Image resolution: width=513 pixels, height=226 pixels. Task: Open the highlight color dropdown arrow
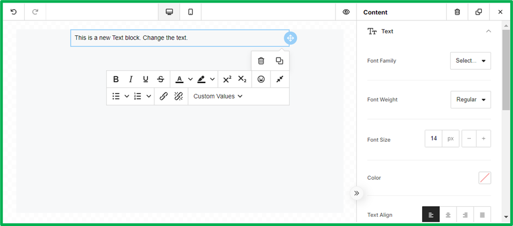tap(212, 79)
